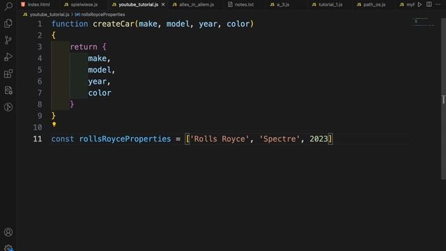This screenshot has width=446, height=251.
Task: Open the Source Control view
Action: tap(8, 40)
